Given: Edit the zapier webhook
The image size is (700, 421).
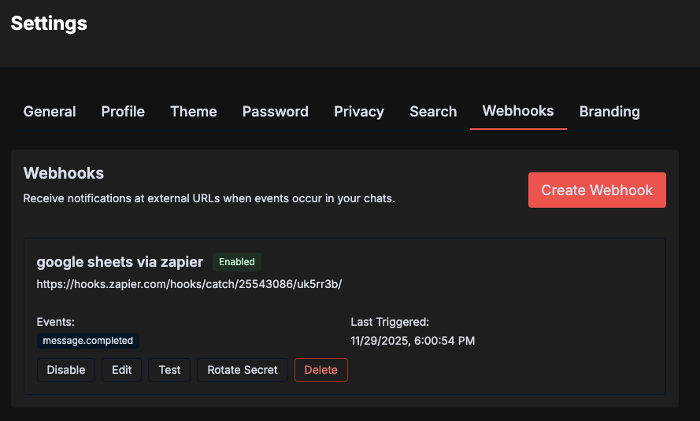Looking at the screenshot, I should tap(121, 370).
